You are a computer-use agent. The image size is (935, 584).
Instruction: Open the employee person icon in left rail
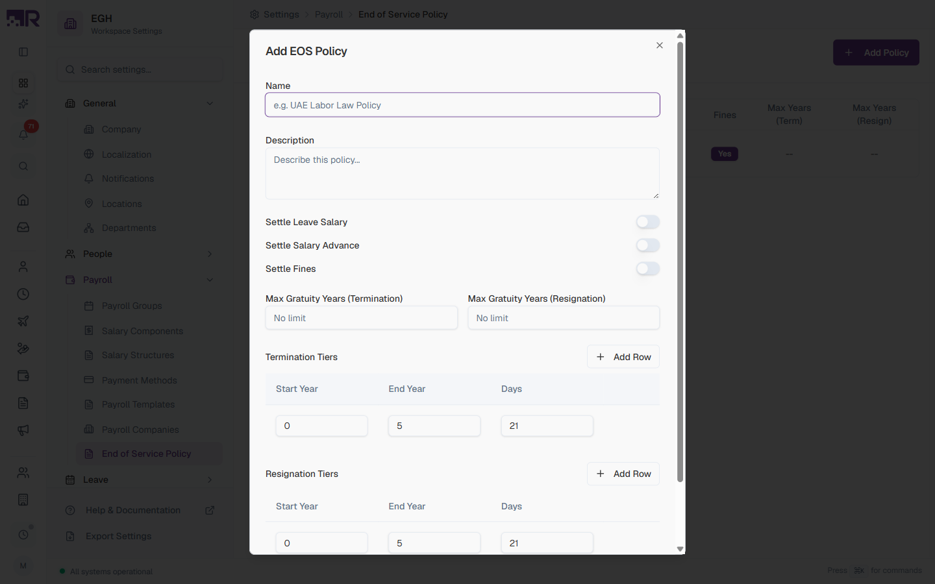(x=23, y=267)
